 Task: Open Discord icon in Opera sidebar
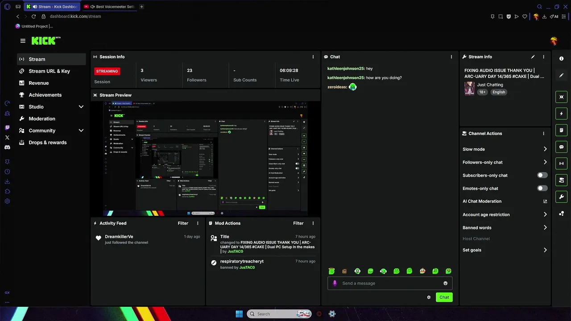[x=7, y=147]
